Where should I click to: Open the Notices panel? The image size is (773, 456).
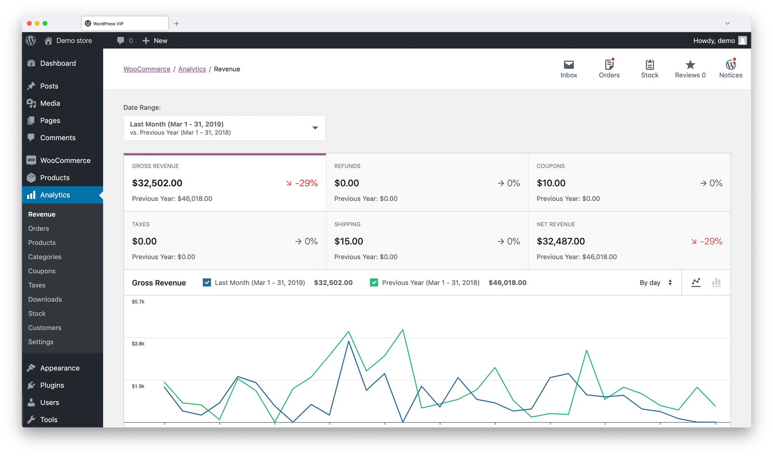click(x=731, y=69)
